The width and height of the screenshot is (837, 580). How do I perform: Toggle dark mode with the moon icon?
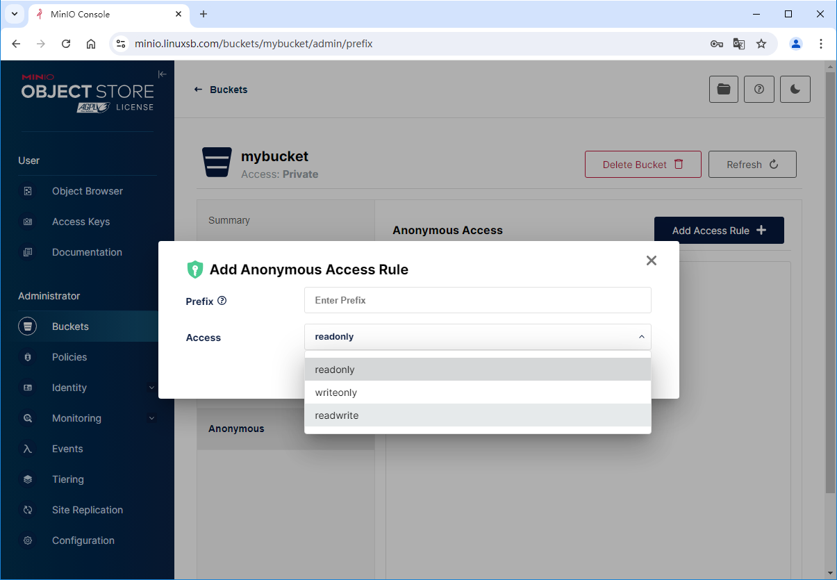[x=795, y=89]
